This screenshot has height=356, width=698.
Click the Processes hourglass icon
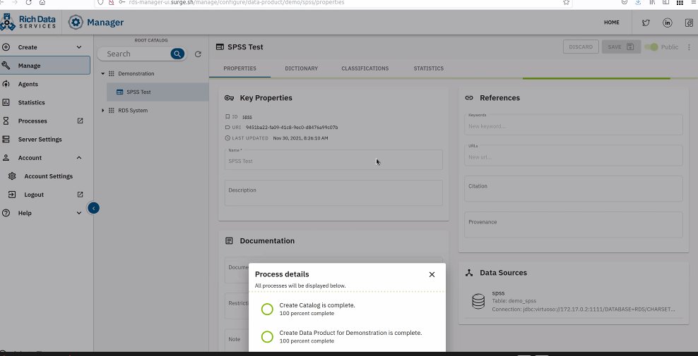6,121
